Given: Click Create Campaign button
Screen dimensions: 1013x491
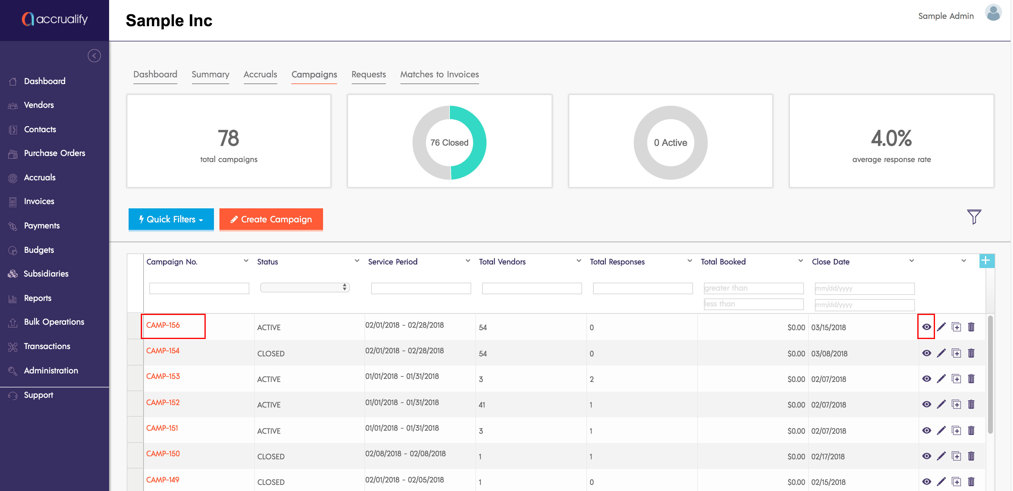Looking at the screenshot, I should point(271,219).
